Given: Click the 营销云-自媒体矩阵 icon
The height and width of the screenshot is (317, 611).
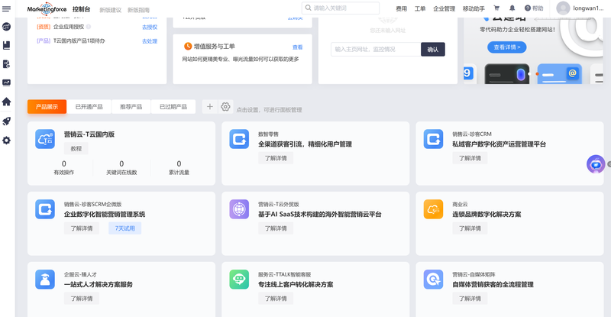Looking at the screenshot, I should pyautogui.click(x=433, y=280).
